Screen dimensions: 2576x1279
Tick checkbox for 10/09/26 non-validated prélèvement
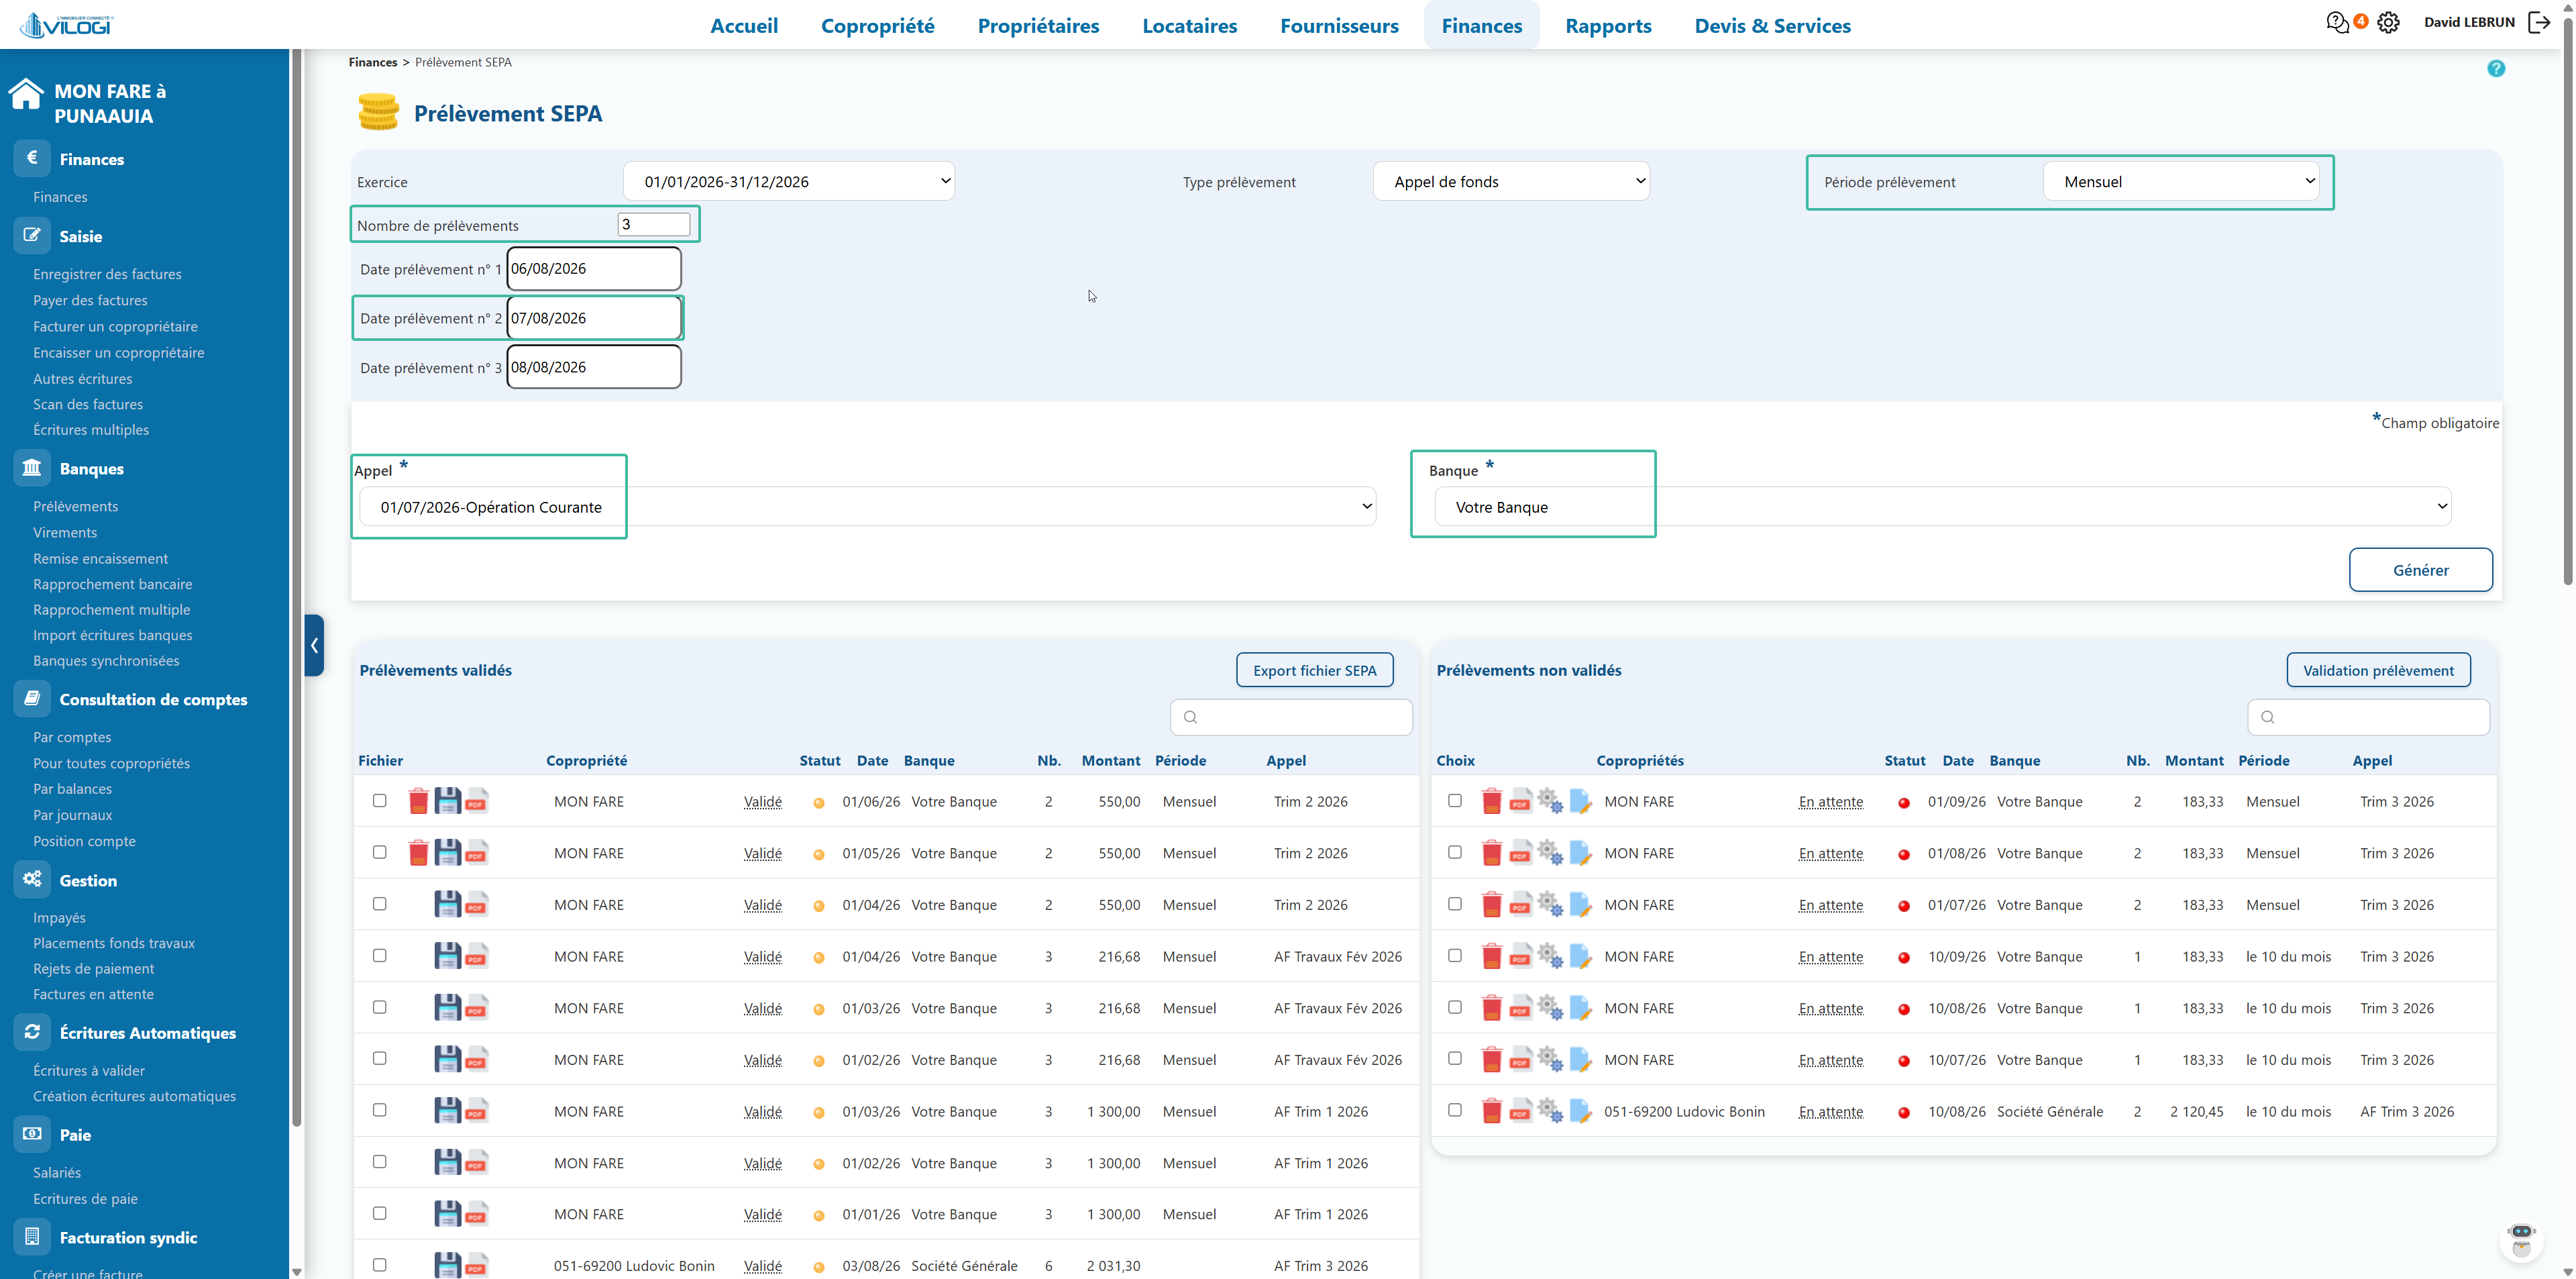pos(1455,955)
